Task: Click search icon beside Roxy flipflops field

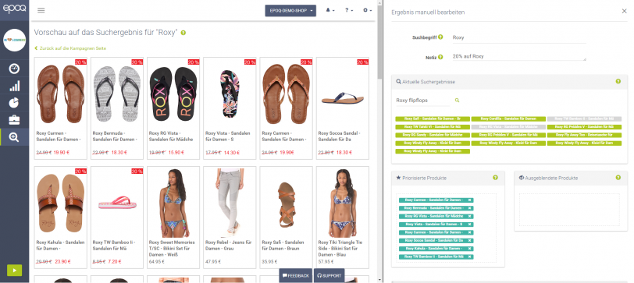Action: 457,100
